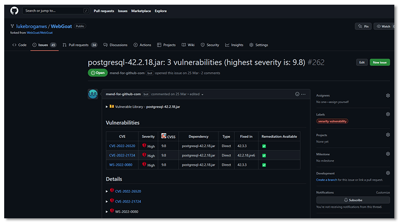Open Assignees settings gear icon
Viewport: 399px width, 223px height.
tap(388, 95)
